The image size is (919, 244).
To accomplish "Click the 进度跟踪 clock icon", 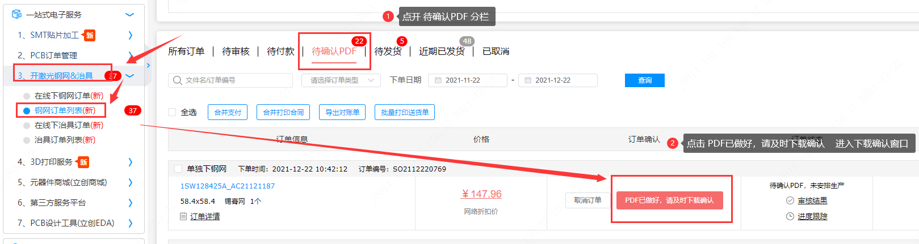I will click(x=790, y=216).
